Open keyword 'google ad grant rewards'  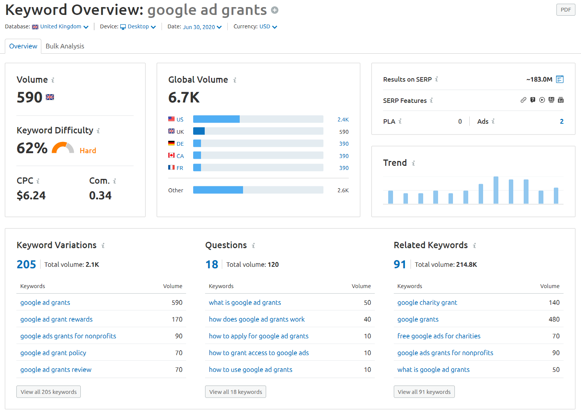pos(56,319)
